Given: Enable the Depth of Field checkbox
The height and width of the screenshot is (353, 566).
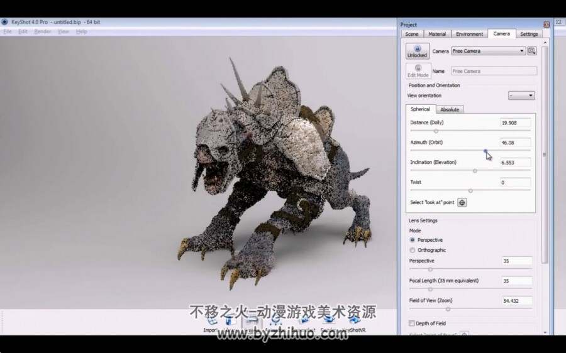Looking at the screenshot, I should tap(411, 323).
